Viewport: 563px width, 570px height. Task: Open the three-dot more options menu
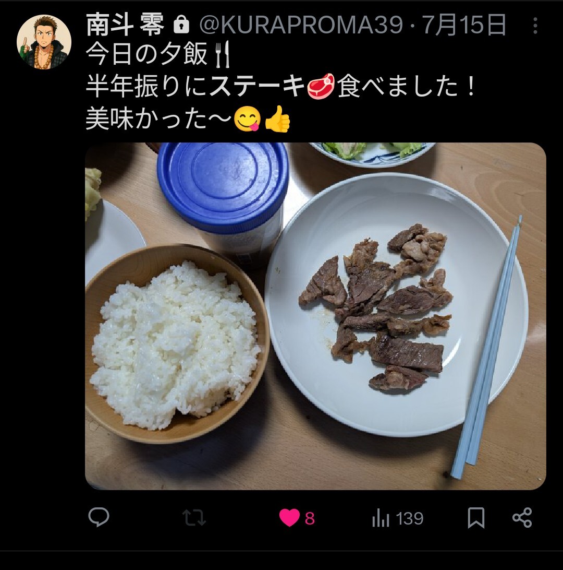tap(535, 26)
